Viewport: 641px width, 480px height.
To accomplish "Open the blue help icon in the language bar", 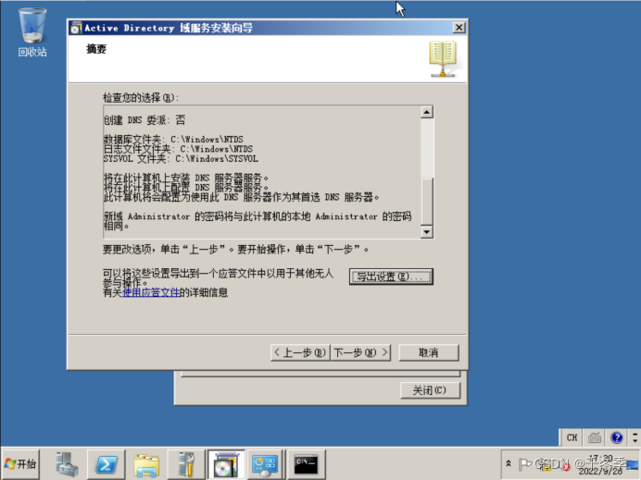I will pos(617,438).
